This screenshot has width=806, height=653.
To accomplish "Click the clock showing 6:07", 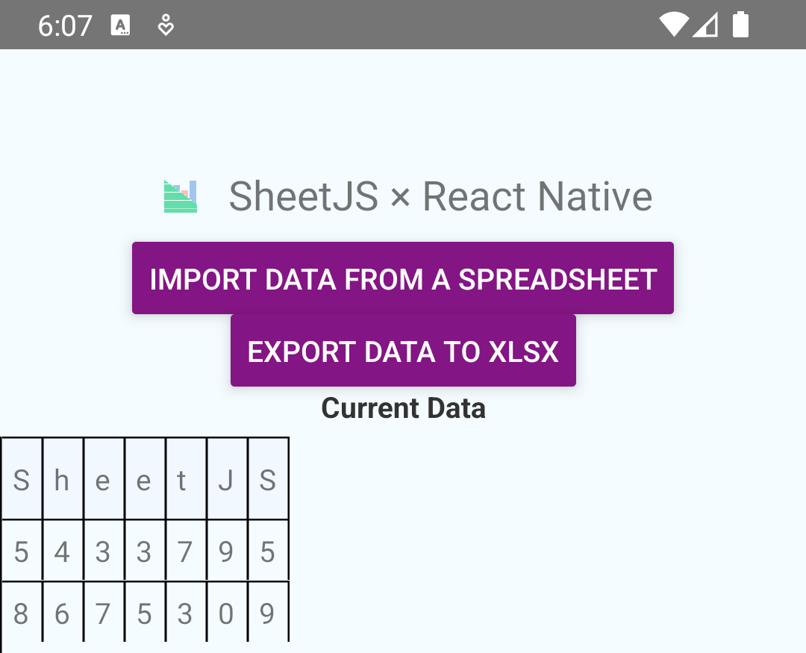I will (65, 25).
